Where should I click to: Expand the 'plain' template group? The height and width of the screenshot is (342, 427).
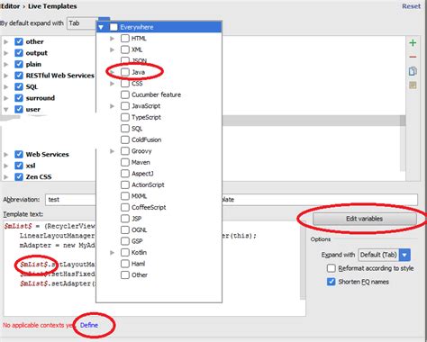pos(6,64)
